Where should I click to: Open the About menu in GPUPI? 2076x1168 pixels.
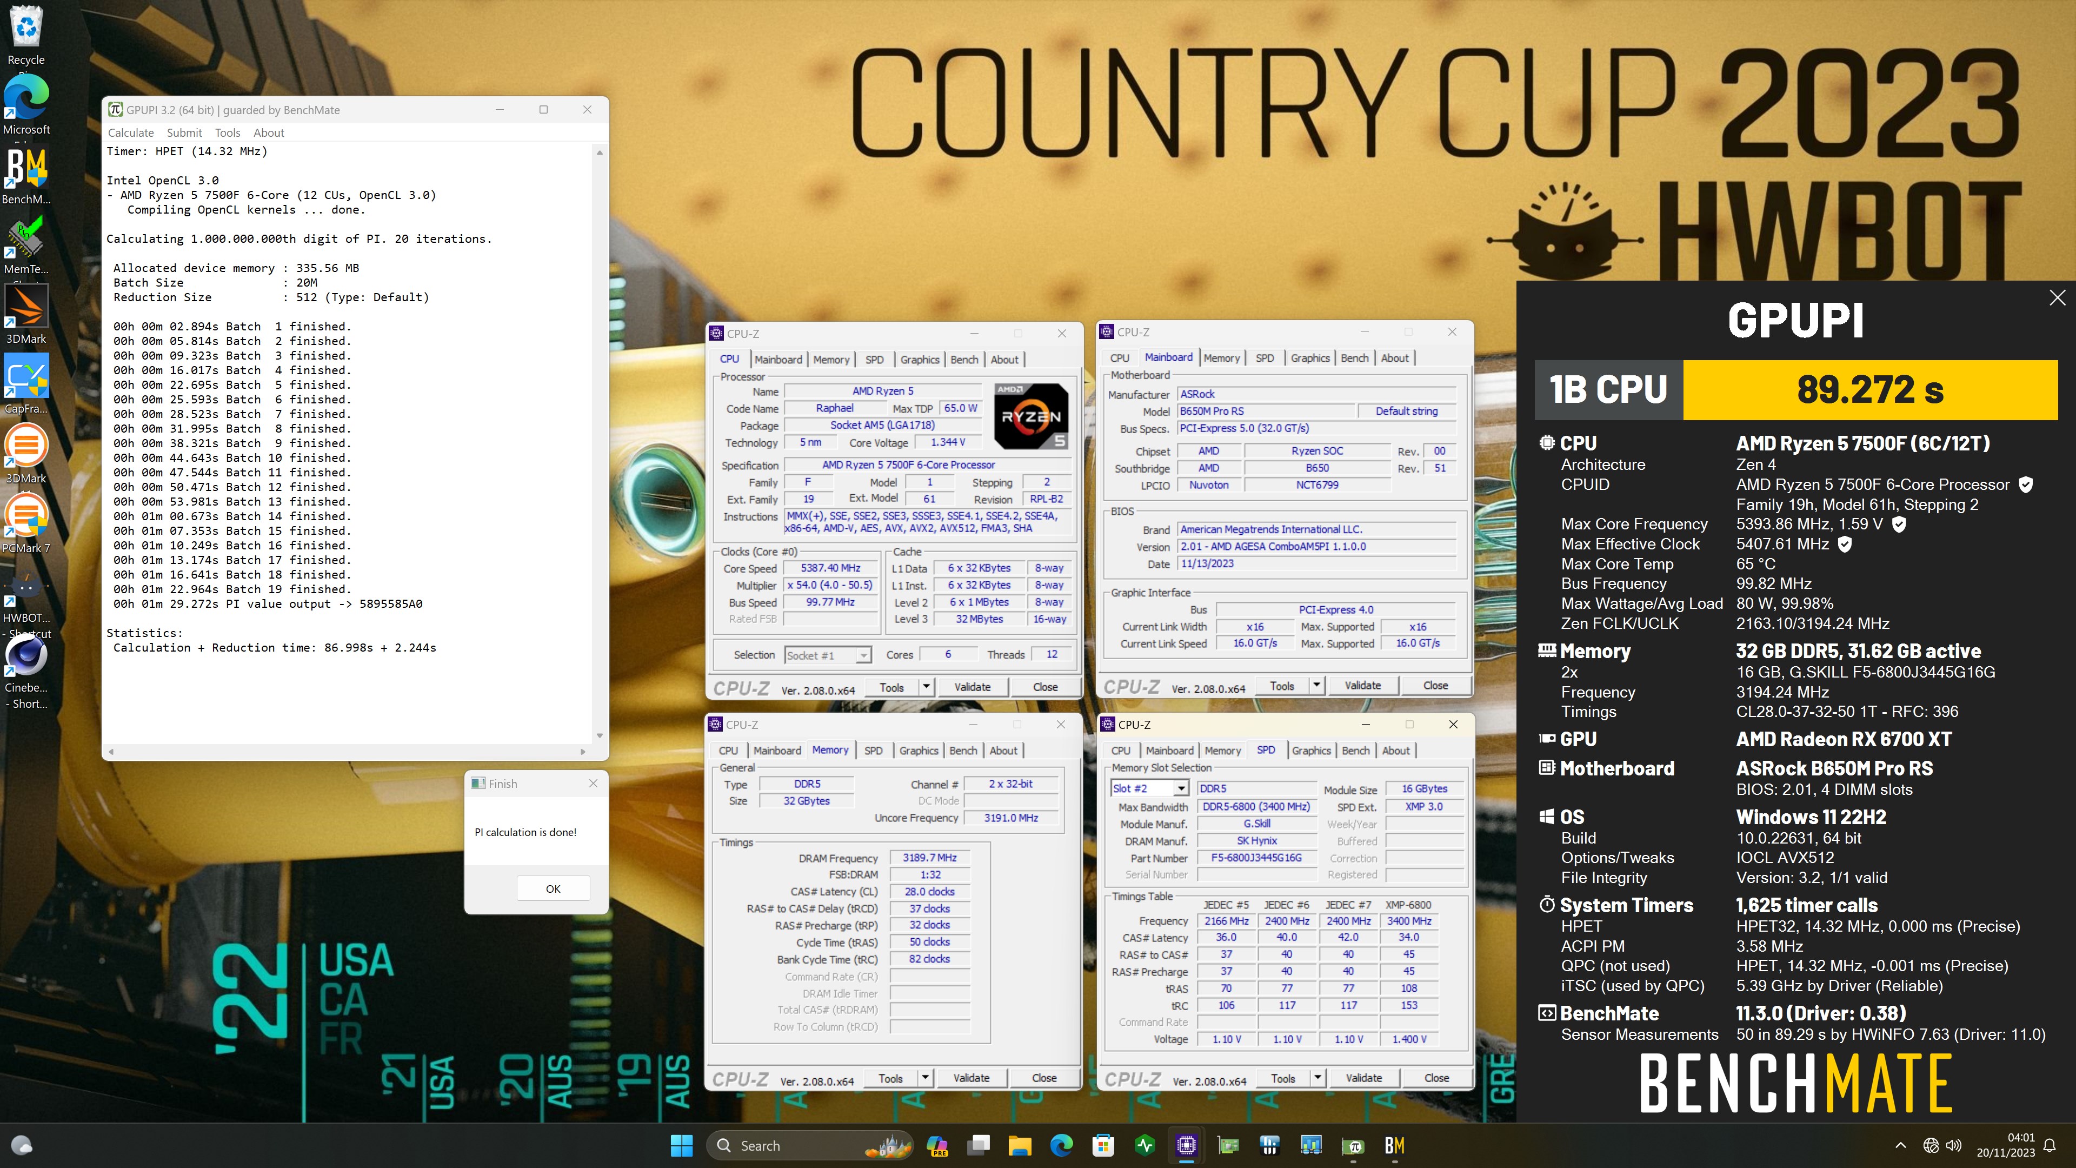(268, 133)
